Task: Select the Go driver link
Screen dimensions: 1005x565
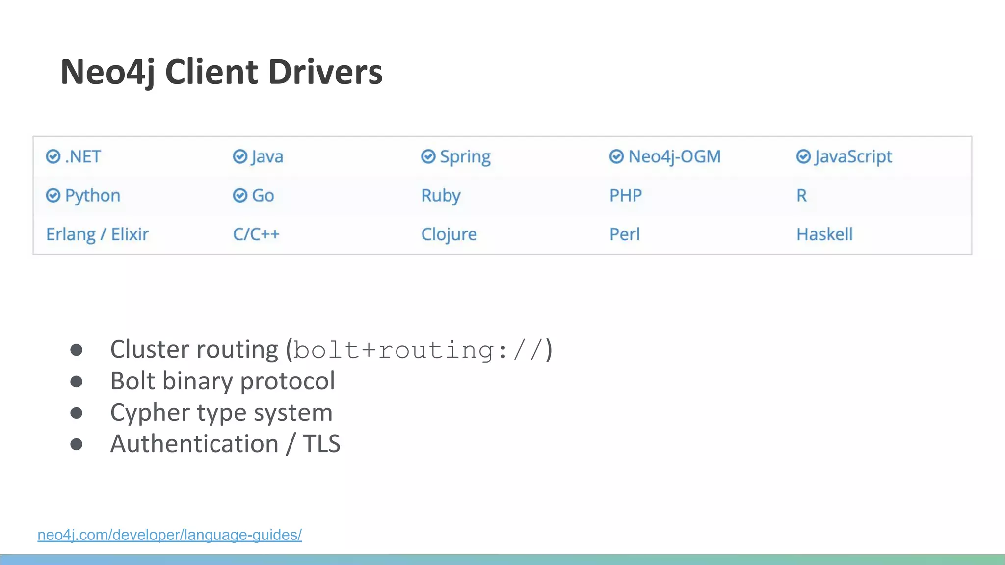Action: [x=263, y=195]
